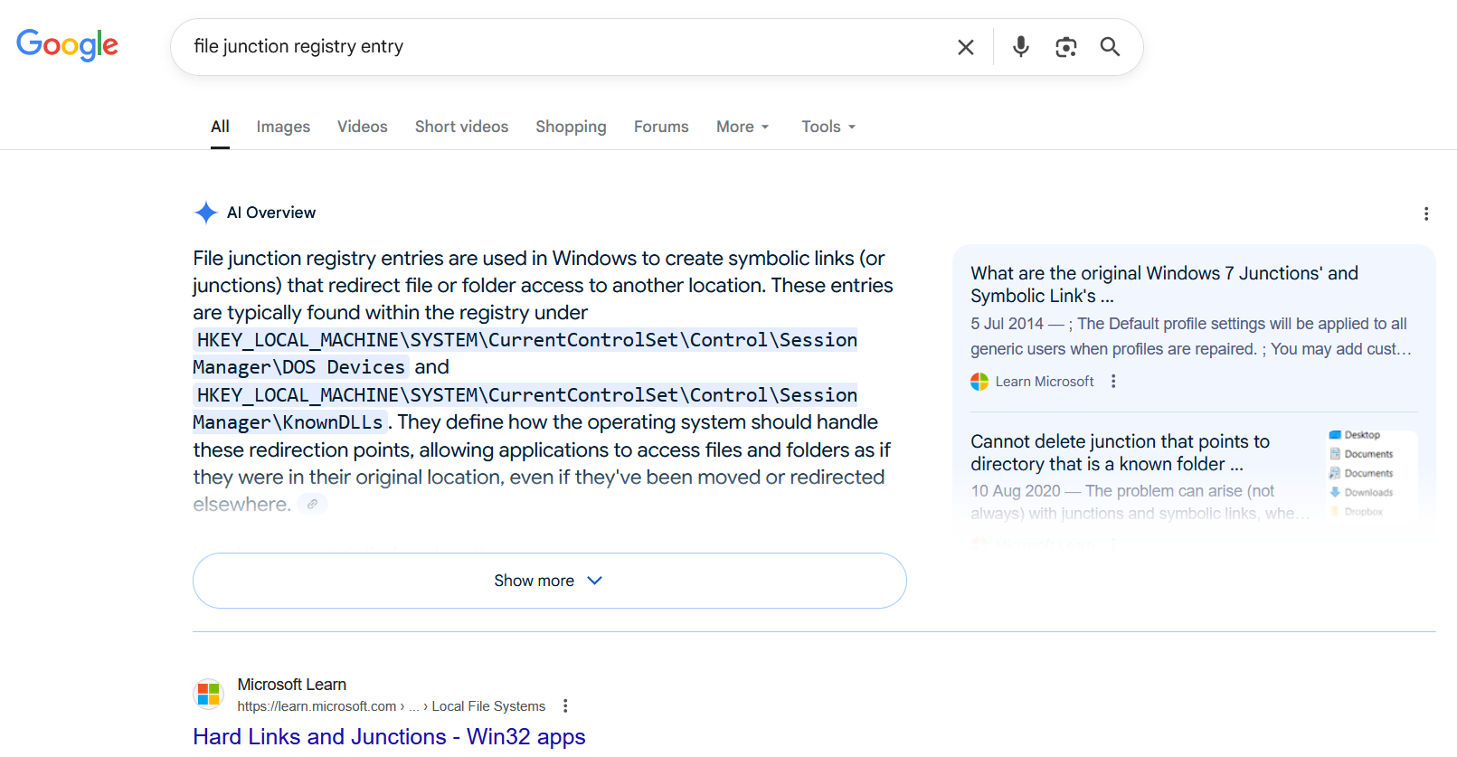Expand AI Overview with Show more
The width and height of the screenshot is (1457, 757).
tap(550, 581)
